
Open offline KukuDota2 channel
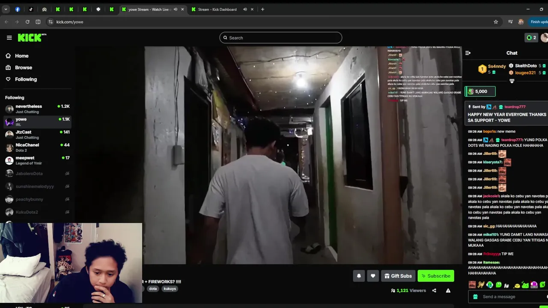37,212
